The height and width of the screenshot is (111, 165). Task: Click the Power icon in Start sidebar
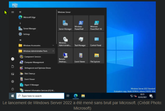click(13, 89)
